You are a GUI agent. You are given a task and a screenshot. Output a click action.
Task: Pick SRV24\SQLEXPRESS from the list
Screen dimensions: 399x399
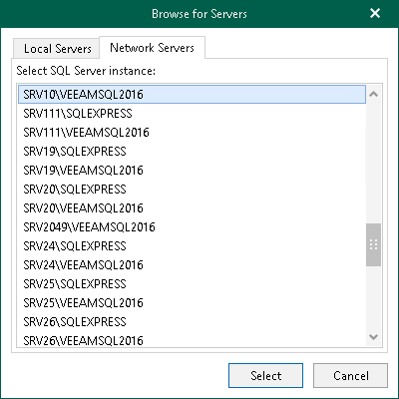point(192,246)
